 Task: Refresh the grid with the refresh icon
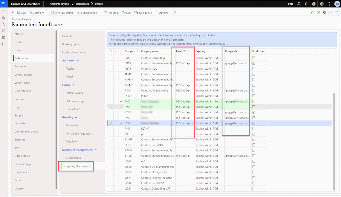click(116, 51)
